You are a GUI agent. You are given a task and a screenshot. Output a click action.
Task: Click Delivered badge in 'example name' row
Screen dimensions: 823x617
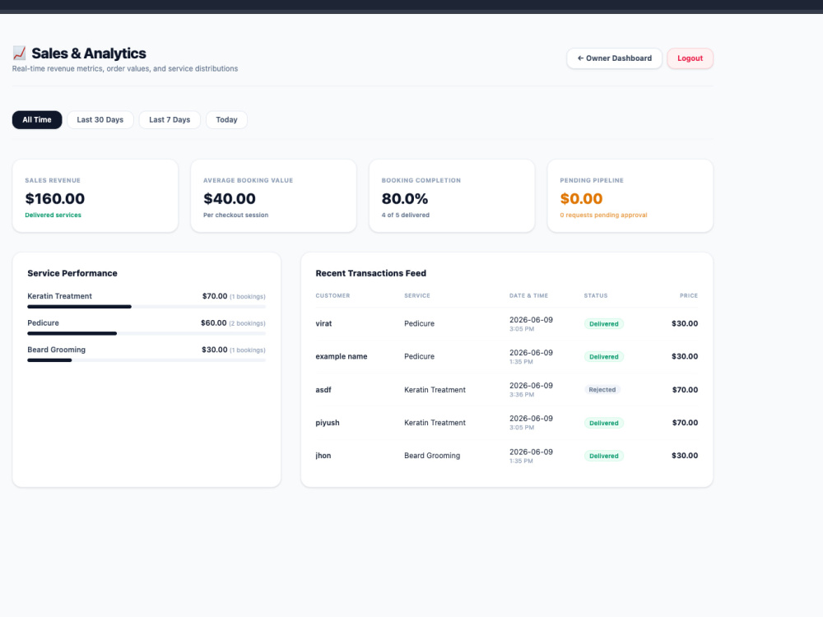[603, 357]
